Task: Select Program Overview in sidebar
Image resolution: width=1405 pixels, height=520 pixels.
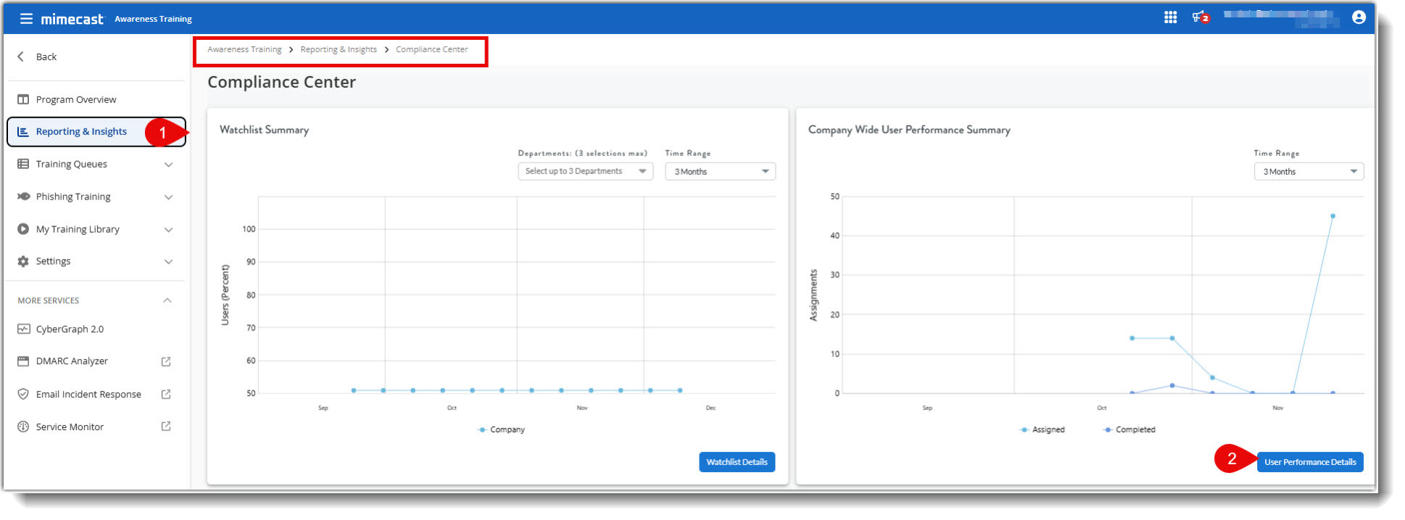Action: (76, 99)
